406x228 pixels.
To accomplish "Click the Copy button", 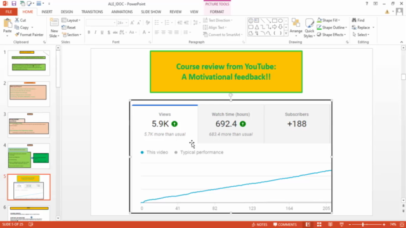I will [x=22, y=27].
